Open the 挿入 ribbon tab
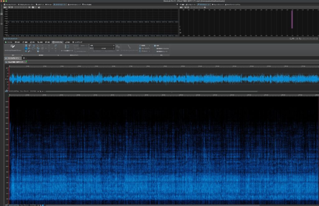319x206 pixels. pyautogui.click(x=32, y=42)
